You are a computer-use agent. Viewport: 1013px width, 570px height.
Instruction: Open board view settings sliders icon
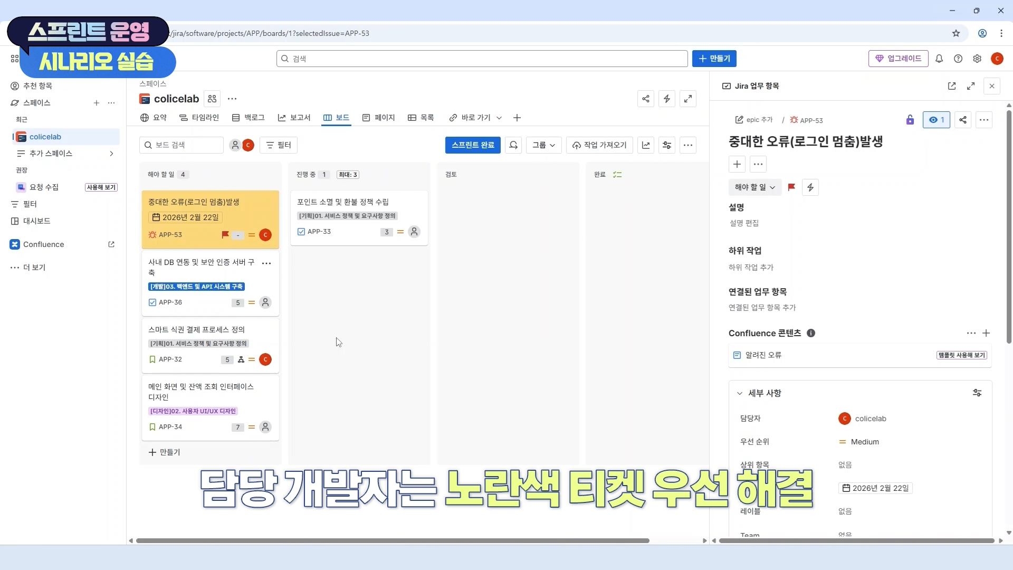(x=667, y=145)
